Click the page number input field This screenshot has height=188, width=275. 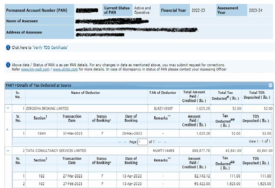142,142
